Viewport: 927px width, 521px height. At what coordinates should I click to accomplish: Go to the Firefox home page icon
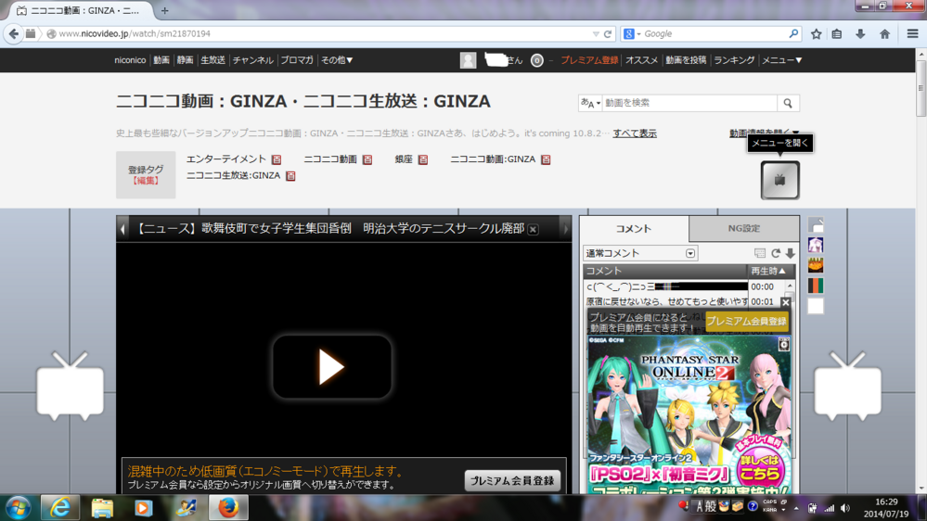pyautogui.click(x=884, y=33)
